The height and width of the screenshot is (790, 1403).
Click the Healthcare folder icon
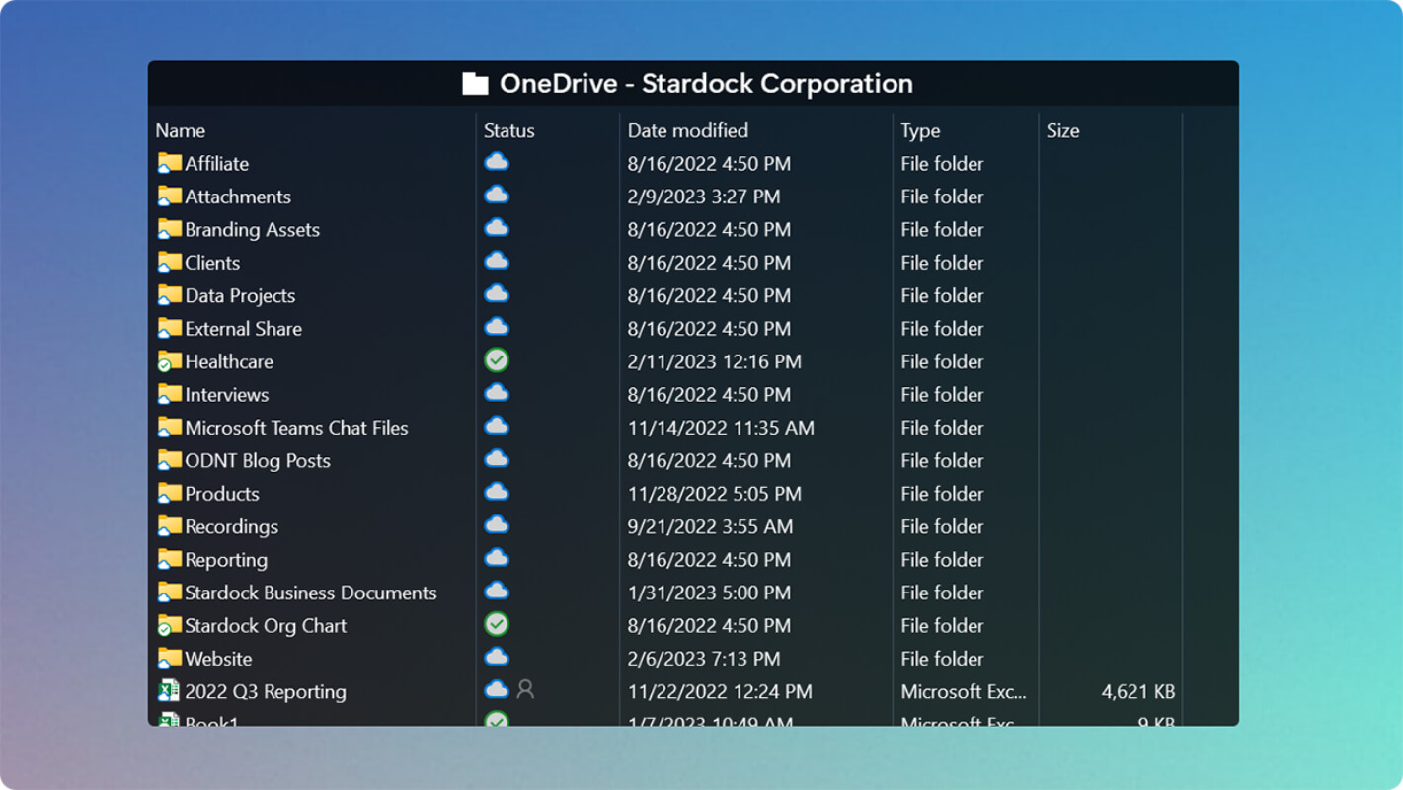tap(169, 361)
